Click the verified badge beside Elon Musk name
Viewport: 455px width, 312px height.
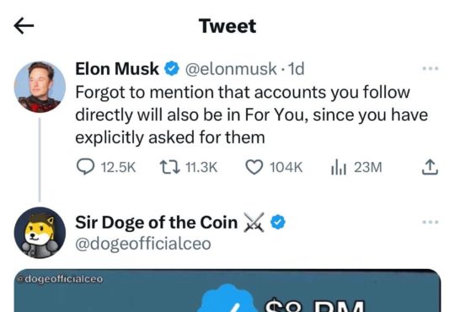pyautogui.click(x=172, y=69)
